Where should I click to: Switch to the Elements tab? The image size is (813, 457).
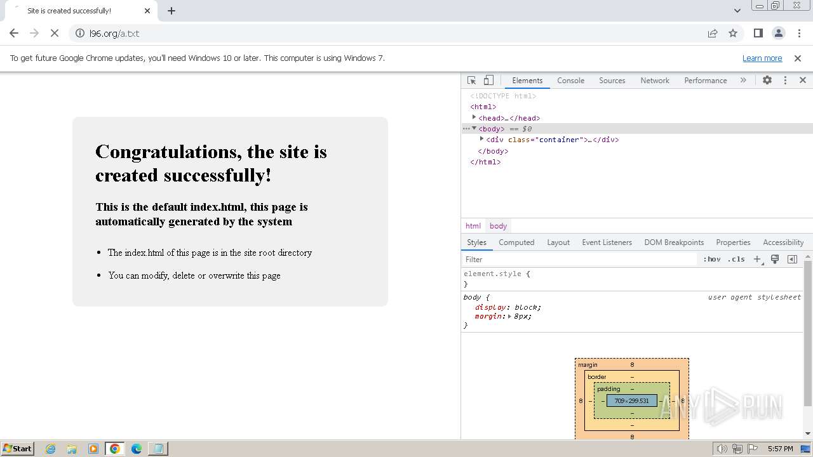point(527,81)
